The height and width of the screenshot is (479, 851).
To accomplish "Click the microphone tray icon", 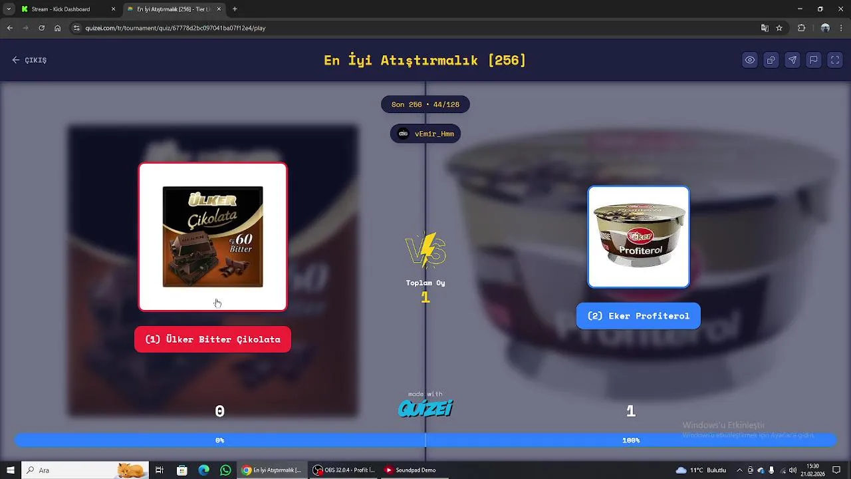I will pyautogui.click(x=771, y=470).
